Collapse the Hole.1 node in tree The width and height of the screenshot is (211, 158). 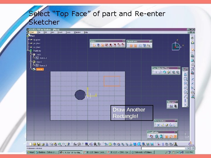pos(31,62)
